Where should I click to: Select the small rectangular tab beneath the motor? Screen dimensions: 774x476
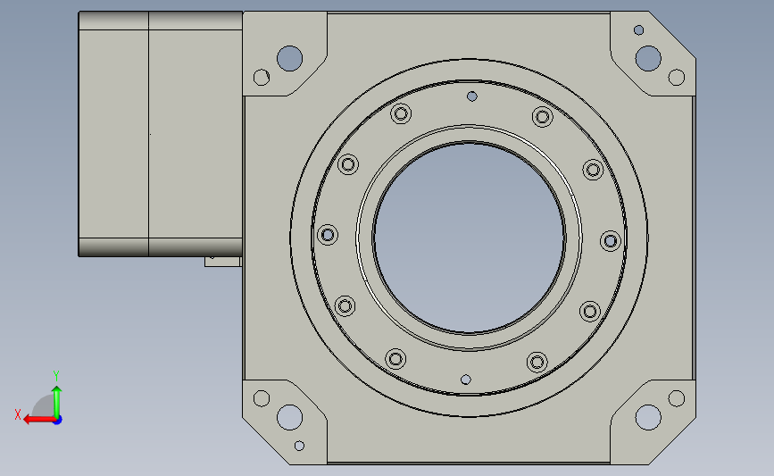tap(222, 262)
